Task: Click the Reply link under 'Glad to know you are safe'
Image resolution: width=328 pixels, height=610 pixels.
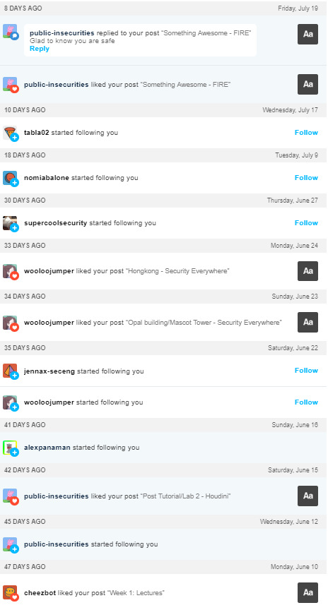Action: (x=40, y=49)
